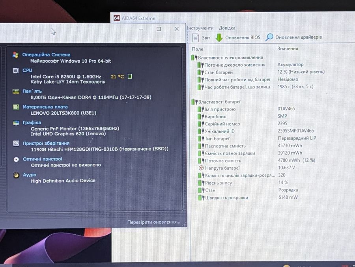Click the red voltage icon beside Напруга батареї
355x267 pixels.
click(x=201, y=168)
